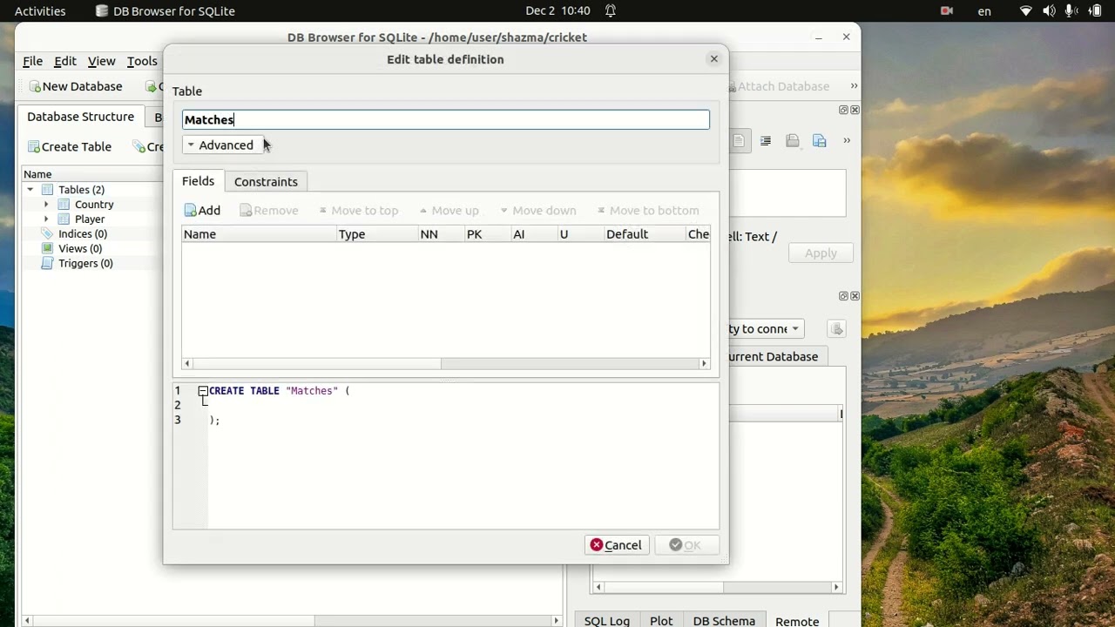
Task: Click the Remove field button
Action: tap(269, 211)
